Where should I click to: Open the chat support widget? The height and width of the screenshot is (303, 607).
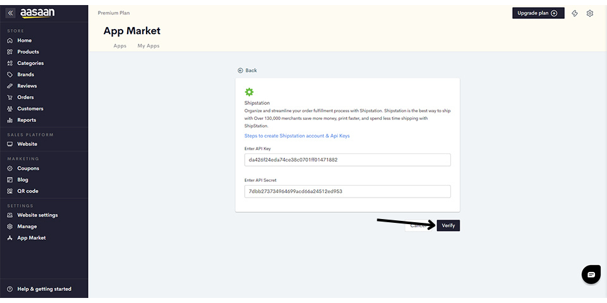(x=591, y=275)
